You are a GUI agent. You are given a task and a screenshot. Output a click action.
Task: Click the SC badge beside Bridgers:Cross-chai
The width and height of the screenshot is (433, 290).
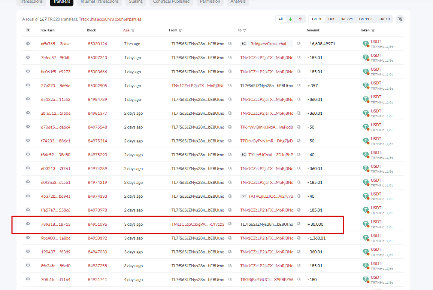pos(243,44)
